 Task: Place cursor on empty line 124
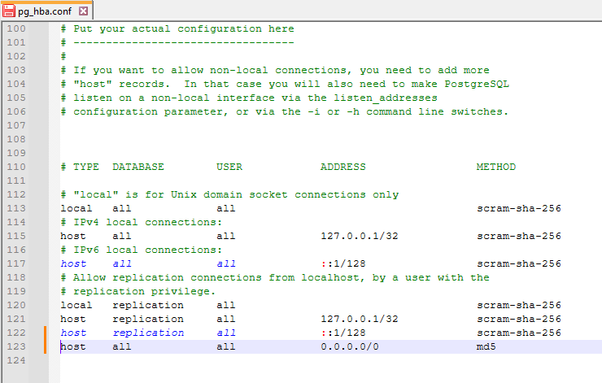click(330, 360)
